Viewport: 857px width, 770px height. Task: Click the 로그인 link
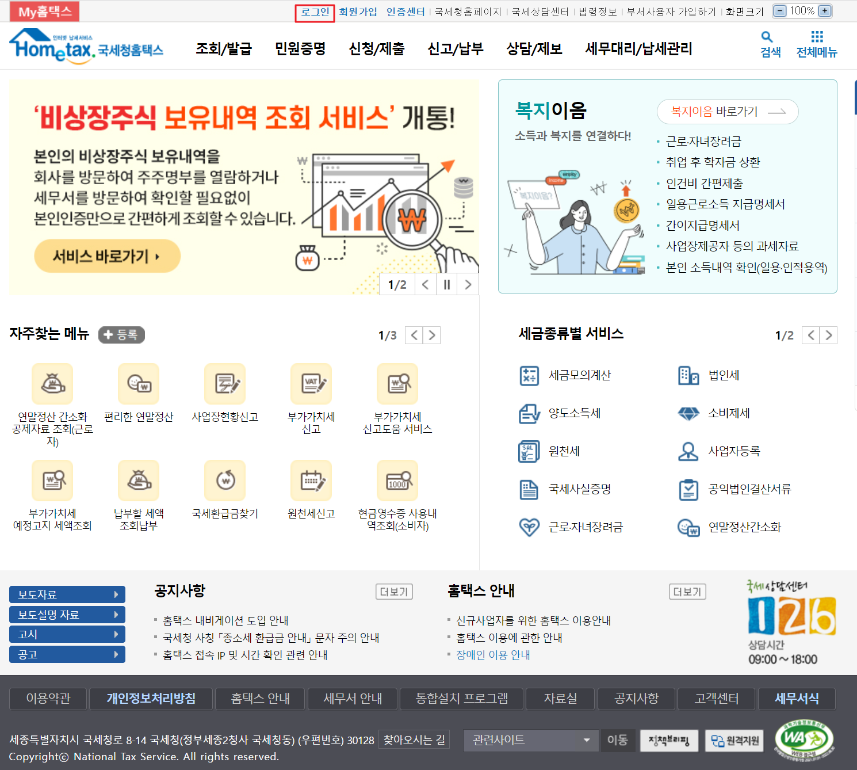click(x=315, y=12)
